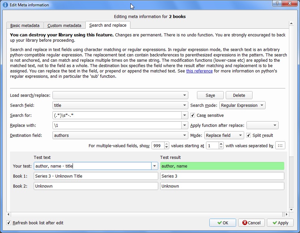The image size is (300, 233).
Task: Click the horizontal scrollbar right arrow
Action: (286, 214)
